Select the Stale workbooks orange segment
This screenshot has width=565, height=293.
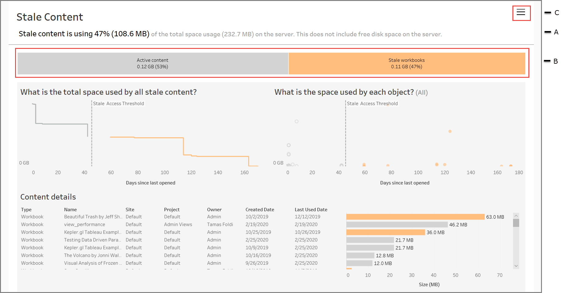407,63
